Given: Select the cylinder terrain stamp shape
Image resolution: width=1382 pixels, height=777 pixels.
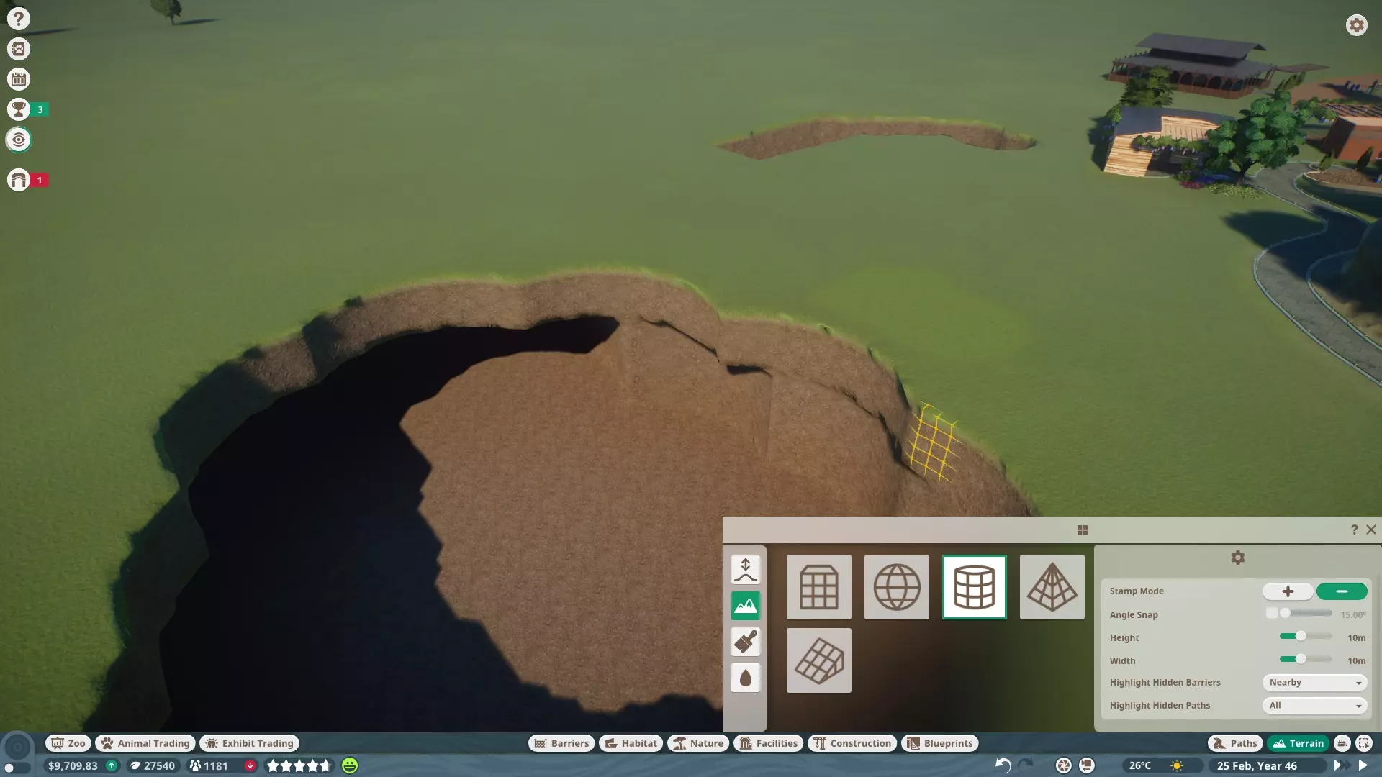Looking at the screenshot, I should tap(974, 587).
